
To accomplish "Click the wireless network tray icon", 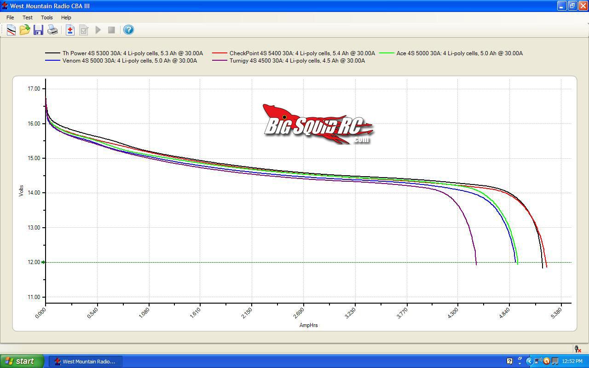I will (538, 361).
